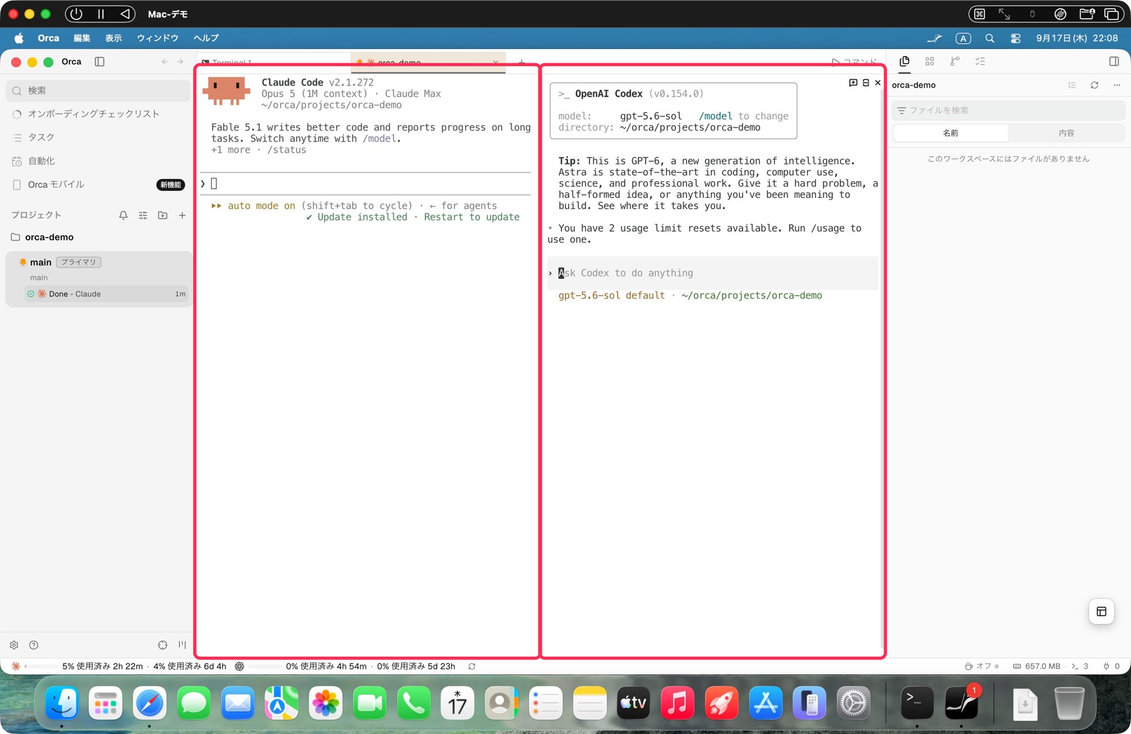Open the help question-mark icon
Image resolution: width=1131 pixels, height=734 pixels.
coord(34,645)
